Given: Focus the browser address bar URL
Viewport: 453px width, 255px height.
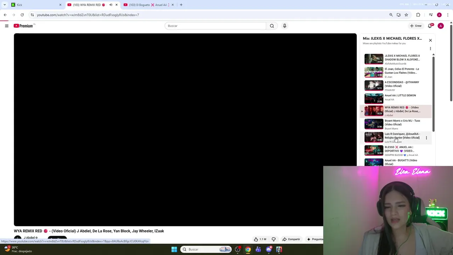Looking at the screenshot, I should coord(88,15).
